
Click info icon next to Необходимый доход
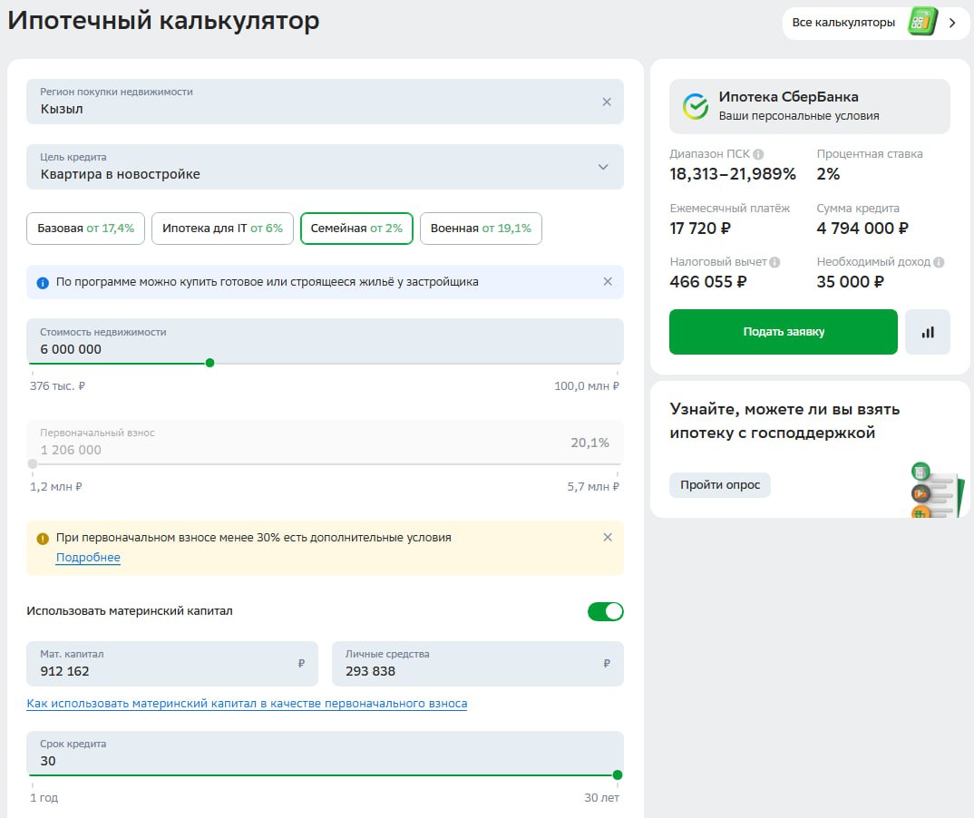click(939, 262)
